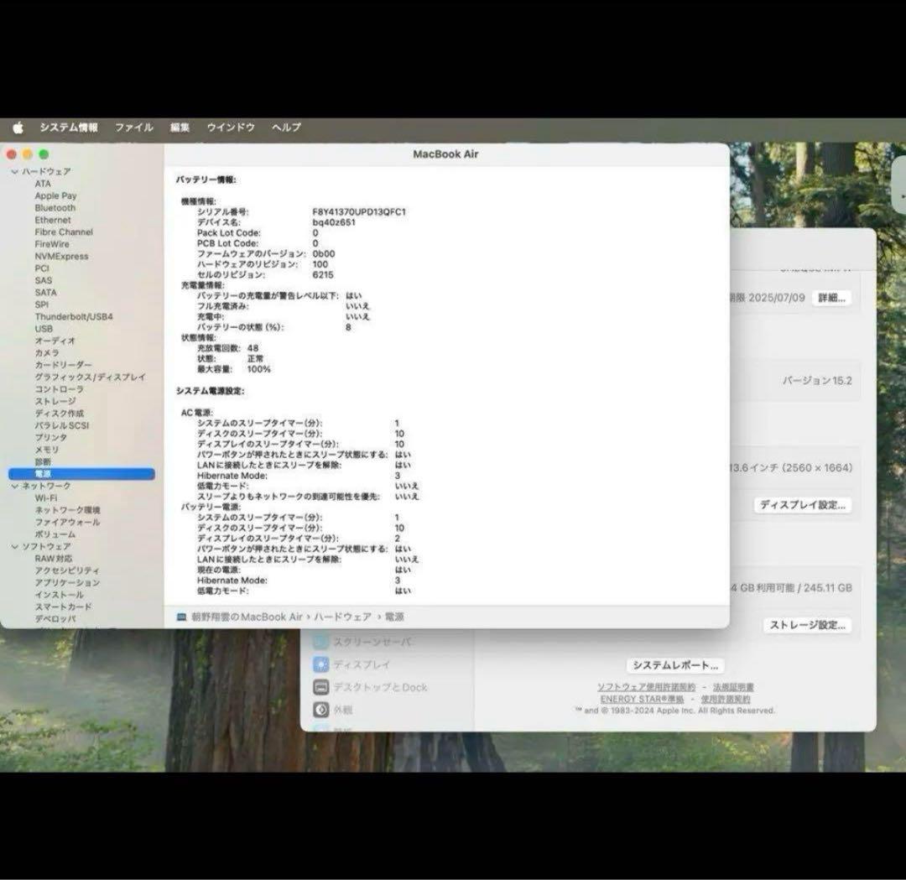The width and height of the screenshot is (906, 880).
Task: Open the ENERGY STAR準拠 link
Action: 642,699
